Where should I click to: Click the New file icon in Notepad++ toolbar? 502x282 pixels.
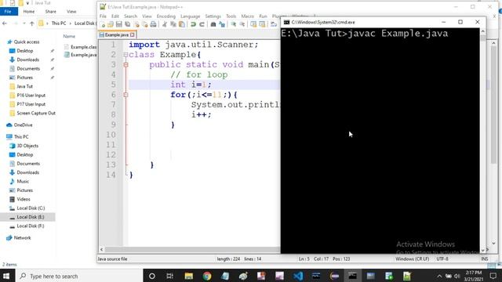[103, 24]
